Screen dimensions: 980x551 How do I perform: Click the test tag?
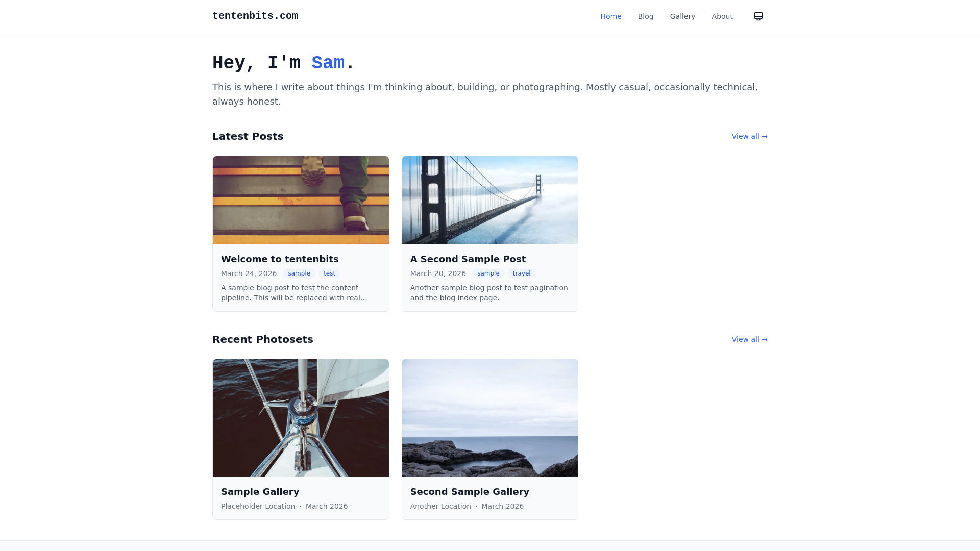point(329,273)
